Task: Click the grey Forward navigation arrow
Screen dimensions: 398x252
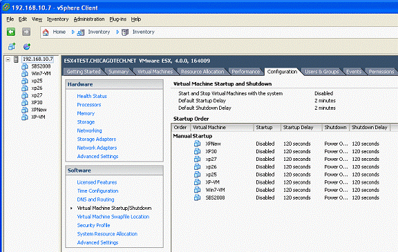Action: pyautogui.click(x=26, y=32)
